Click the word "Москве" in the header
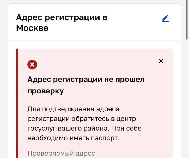Image resolution: width=189 pixels, height=158 pixels. click(32, 28)
